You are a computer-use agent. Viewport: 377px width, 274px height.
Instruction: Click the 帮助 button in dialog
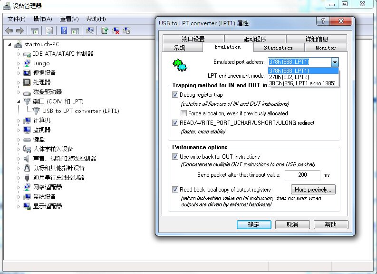[x=331, y=224]
